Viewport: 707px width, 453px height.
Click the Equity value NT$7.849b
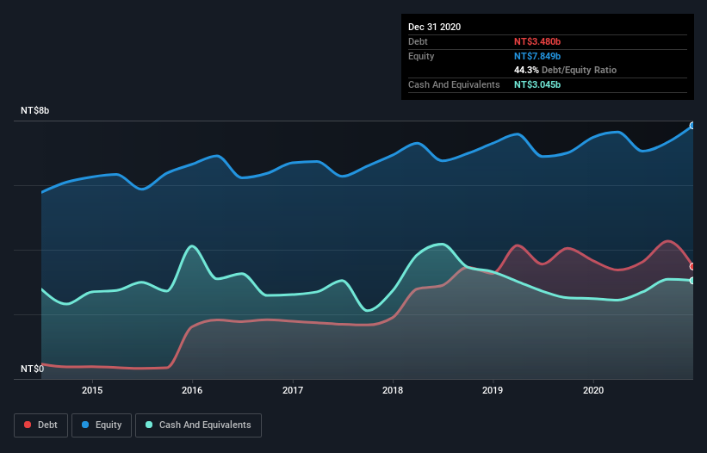pos(537,56)
